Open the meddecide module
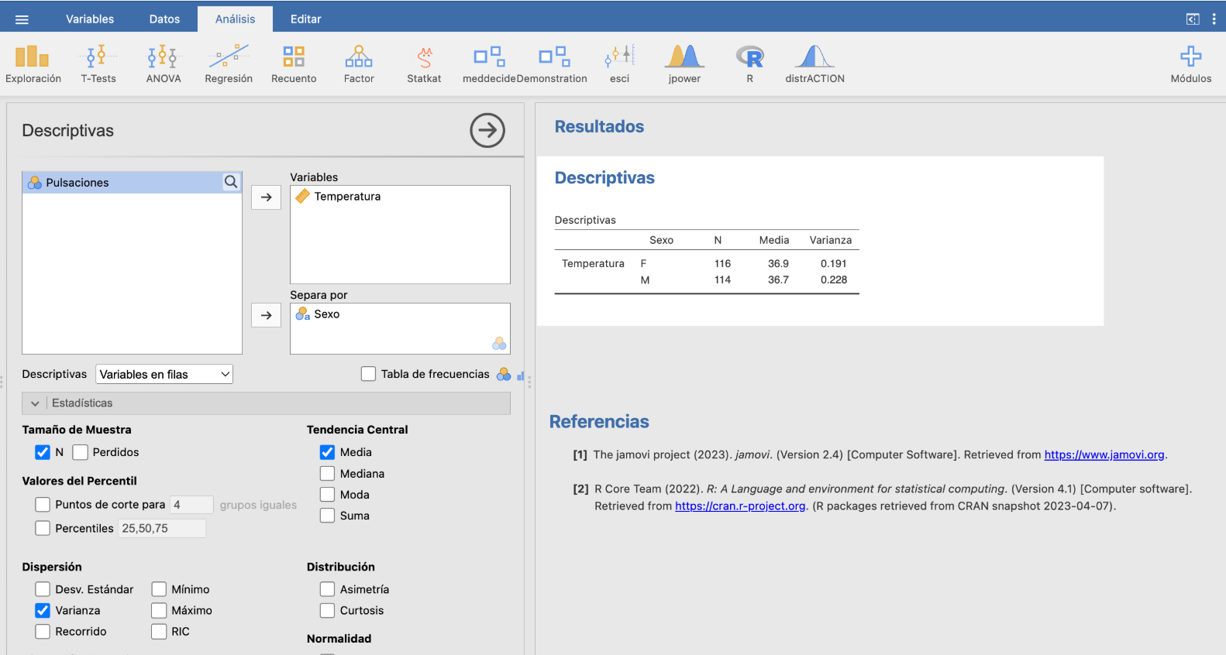This screenshot has width=1226, height=655. tap(489, 64)
